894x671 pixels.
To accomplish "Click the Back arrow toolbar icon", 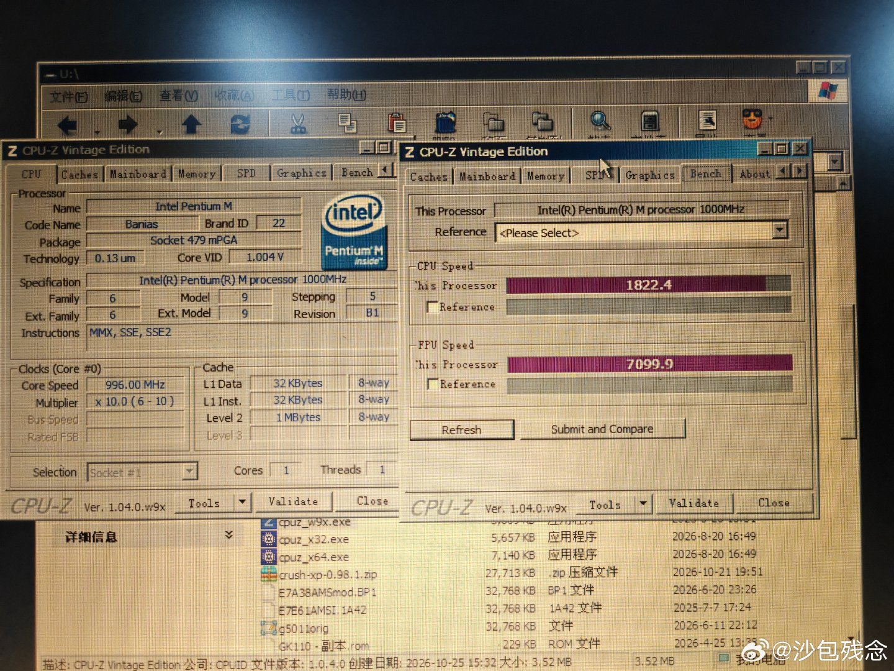I will click(x=68, y=126).
